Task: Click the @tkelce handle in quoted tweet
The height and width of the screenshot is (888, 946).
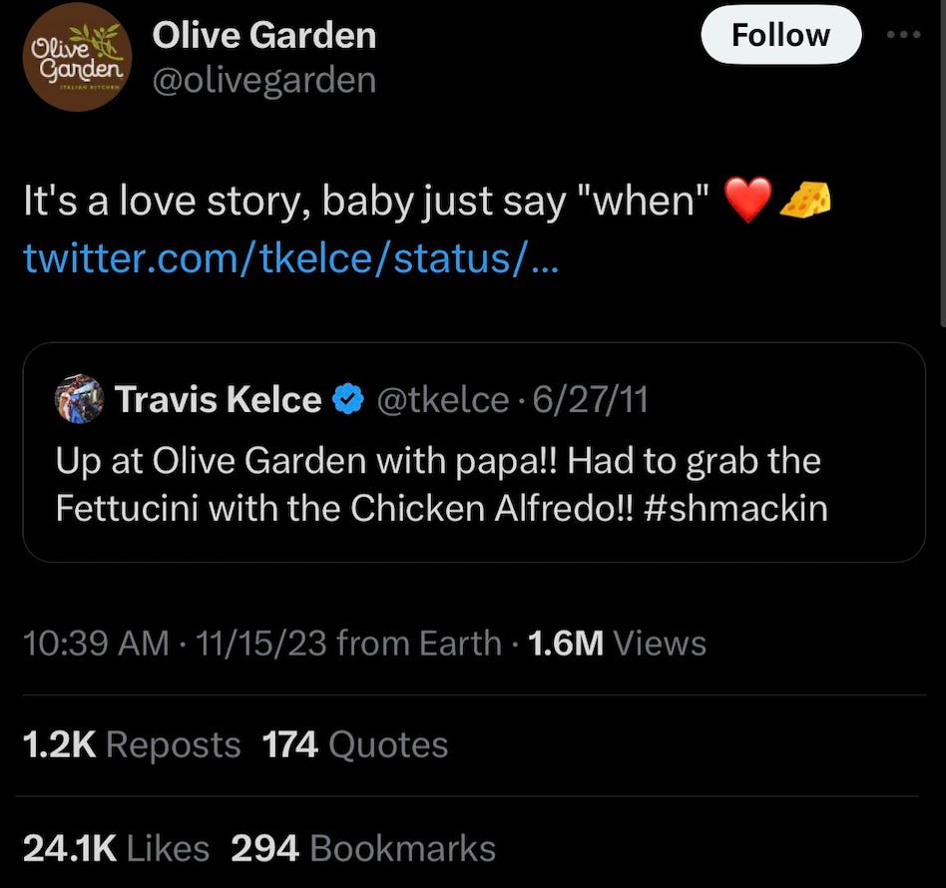Action: 445,398
